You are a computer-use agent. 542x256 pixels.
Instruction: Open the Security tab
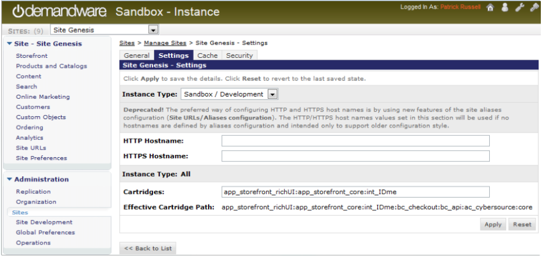(239, 55)
